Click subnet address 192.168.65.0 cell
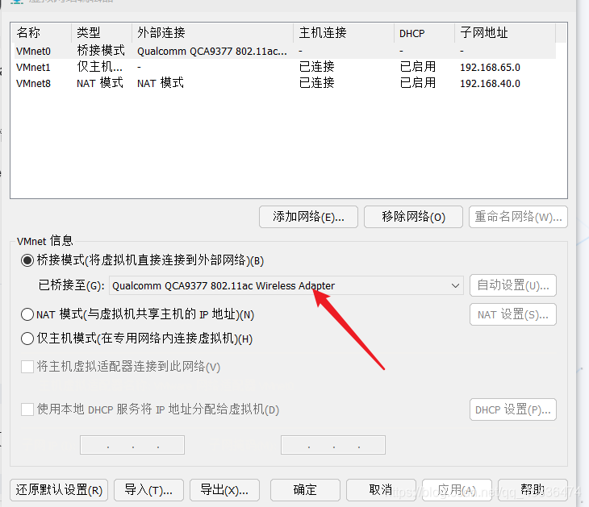Viewport: 589px width, 507px height. 491,68
